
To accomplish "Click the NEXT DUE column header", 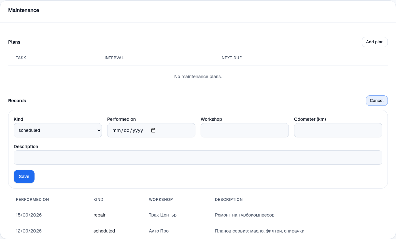I will [x=232, y=58].
